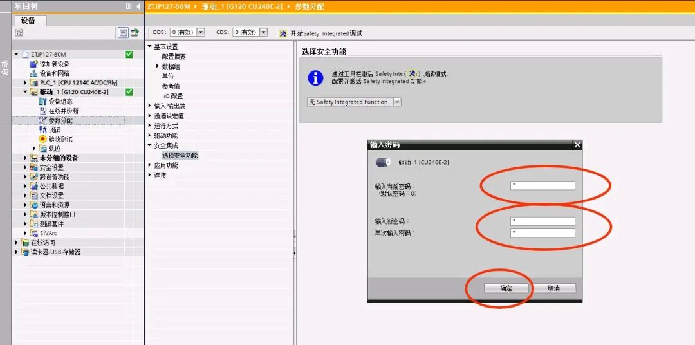The height and width of the screenshot is (345, 695).
Task: Collapse the ZTJP127-80M project node
Action: (x=17, y=54)
